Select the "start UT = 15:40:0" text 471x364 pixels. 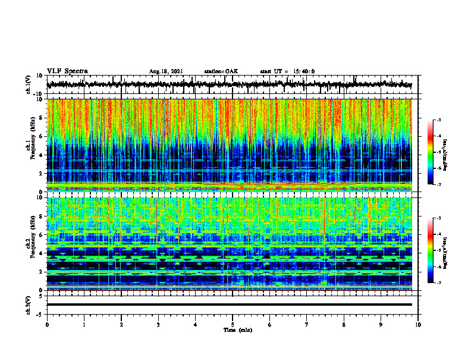287,71
